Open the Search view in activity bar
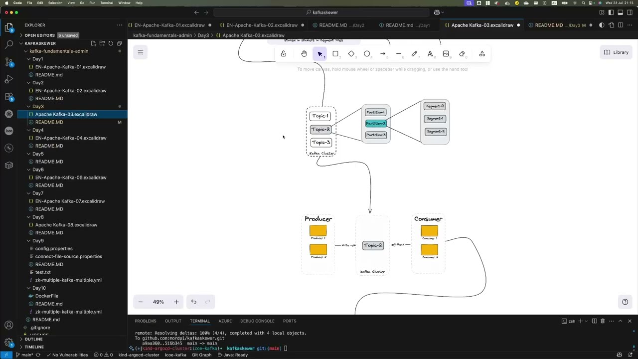This screenshot has width=638, height=359. (9, 44)
